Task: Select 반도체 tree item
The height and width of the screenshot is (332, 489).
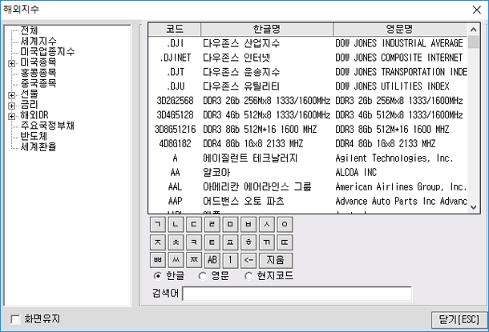Action: click(x=34, y=136)
